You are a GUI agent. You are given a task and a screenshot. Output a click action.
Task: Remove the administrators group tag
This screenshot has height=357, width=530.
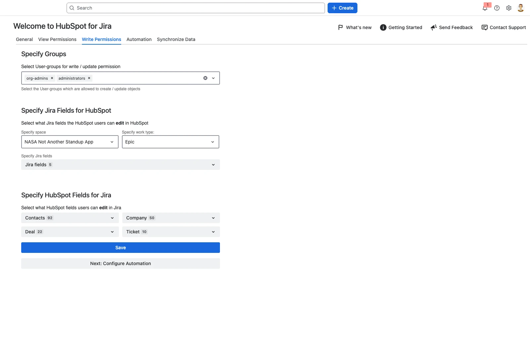(89, 78)
